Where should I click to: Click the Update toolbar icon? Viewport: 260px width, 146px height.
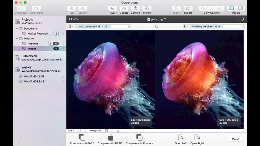(124, 8)
